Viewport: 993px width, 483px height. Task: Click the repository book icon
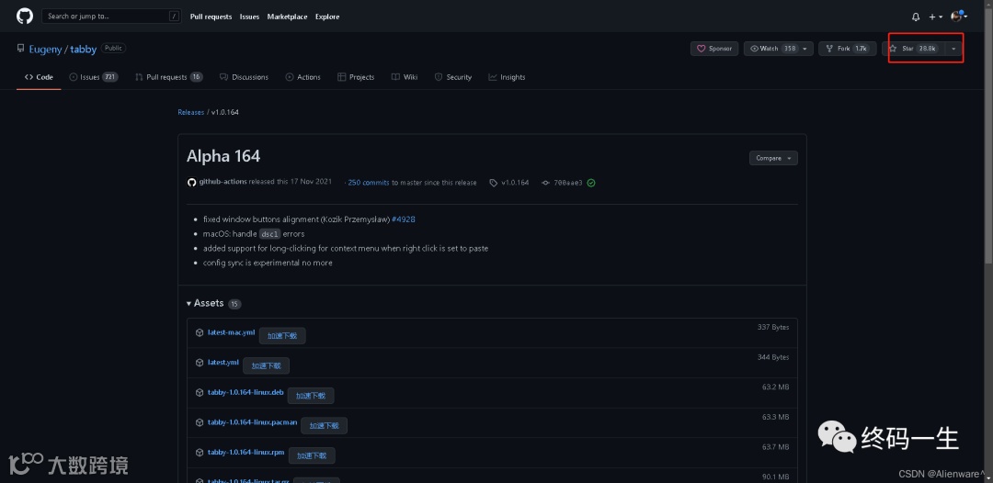click(x=21, y=49)
